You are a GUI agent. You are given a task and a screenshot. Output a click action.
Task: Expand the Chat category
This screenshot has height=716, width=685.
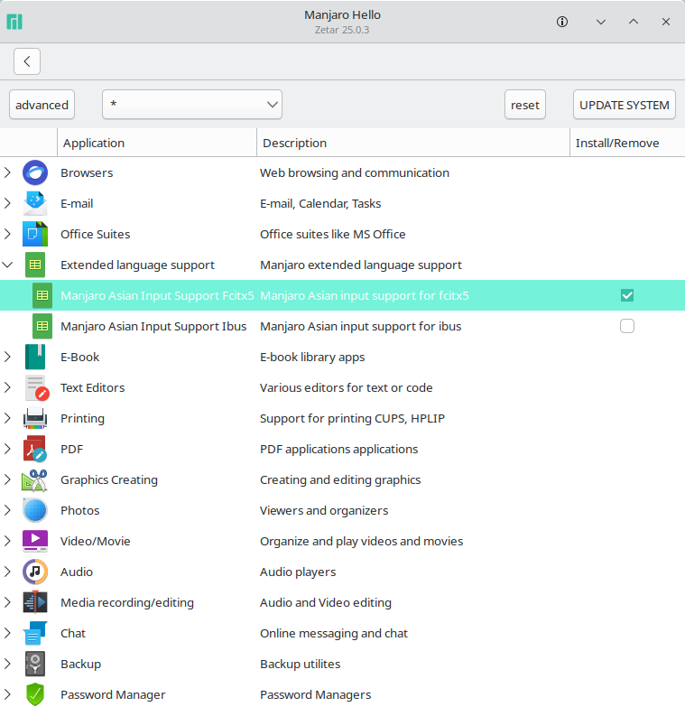point(8,633)
